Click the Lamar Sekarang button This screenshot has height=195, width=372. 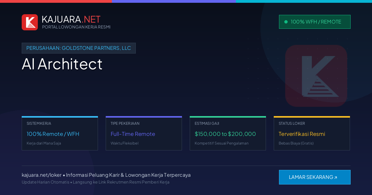(315, 177)
